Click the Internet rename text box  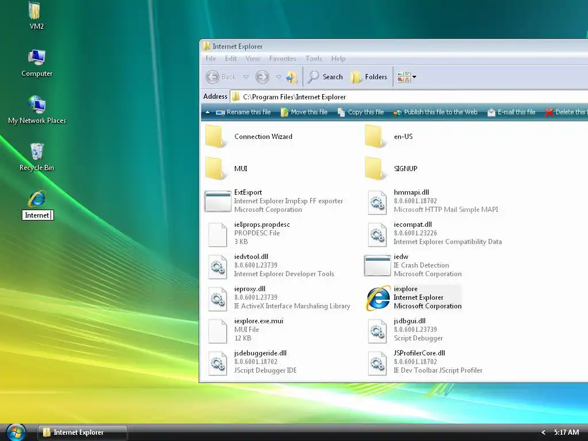click(x=37, y=215)
